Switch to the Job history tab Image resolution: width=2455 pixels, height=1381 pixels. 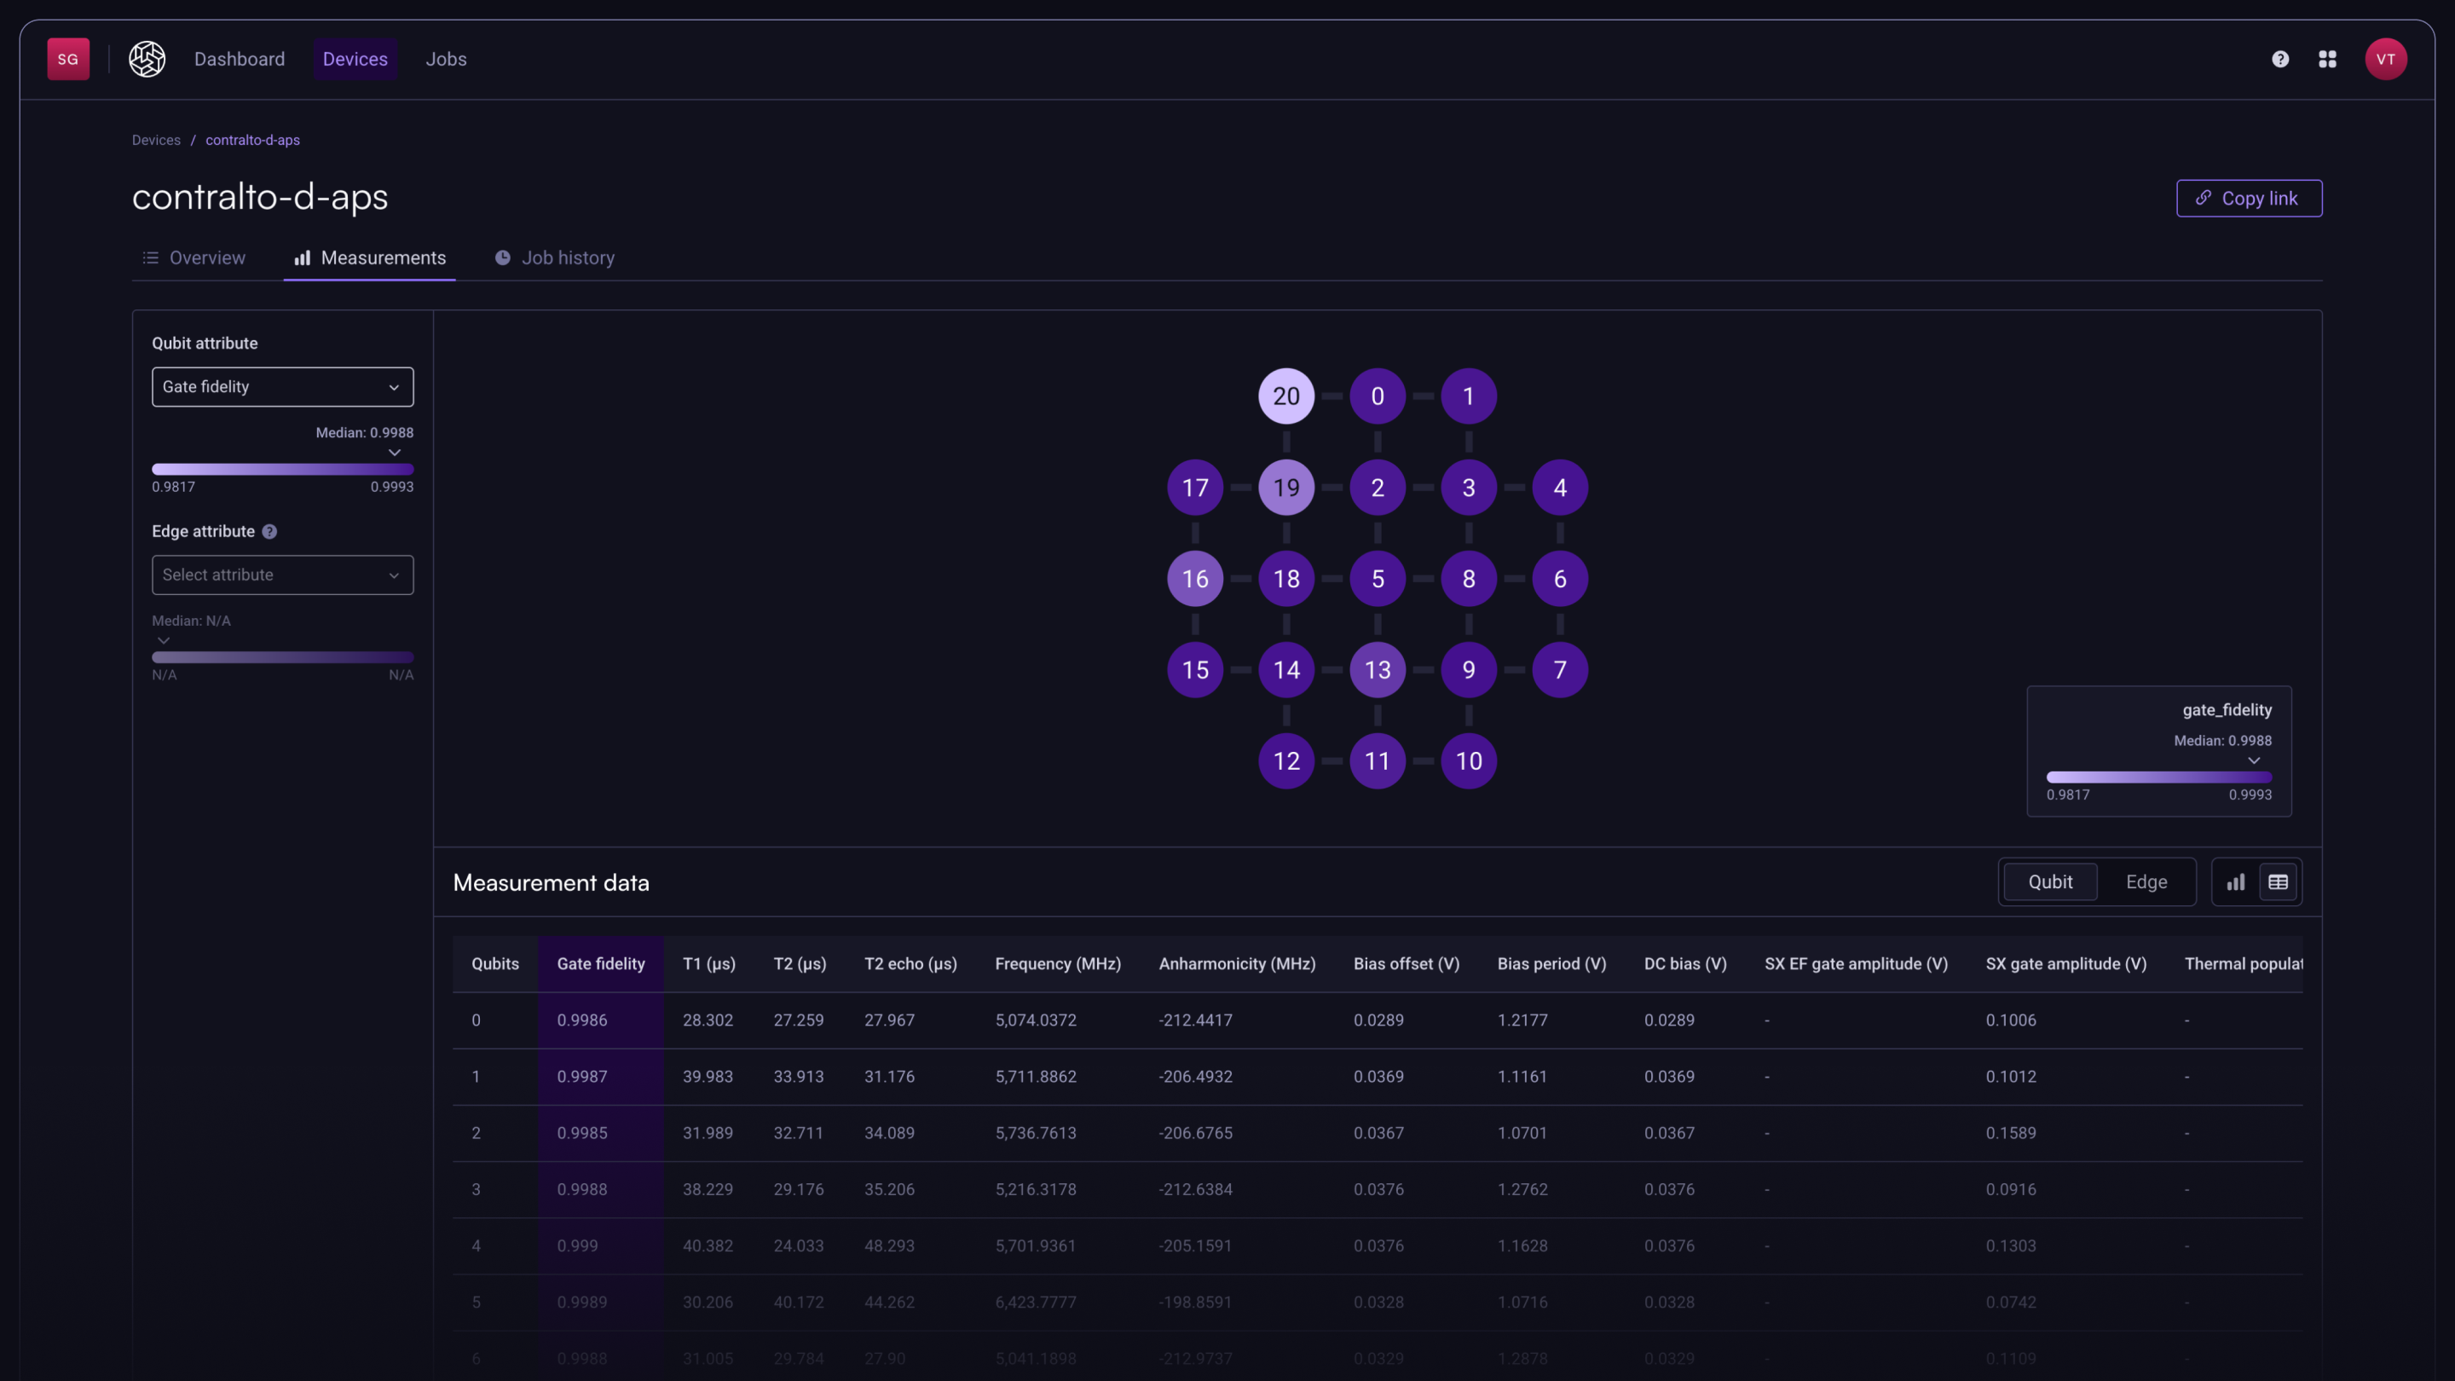(x=555, y=257)
